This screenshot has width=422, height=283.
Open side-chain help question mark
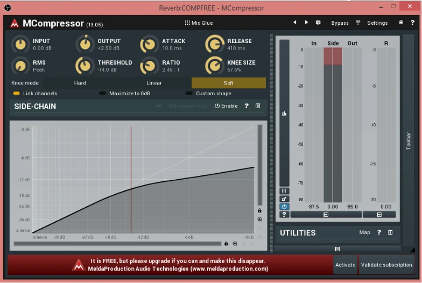[247, 106]
